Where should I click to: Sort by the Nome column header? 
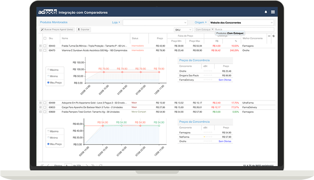pyautogui.click(x=65, y=38)
